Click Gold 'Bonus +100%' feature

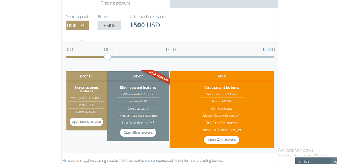[x=222, y=101]
